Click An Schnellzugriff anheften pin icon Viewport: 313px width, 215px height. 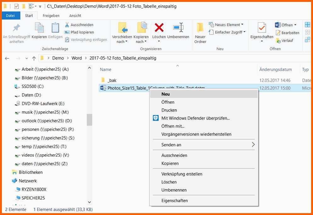[16, 28]
